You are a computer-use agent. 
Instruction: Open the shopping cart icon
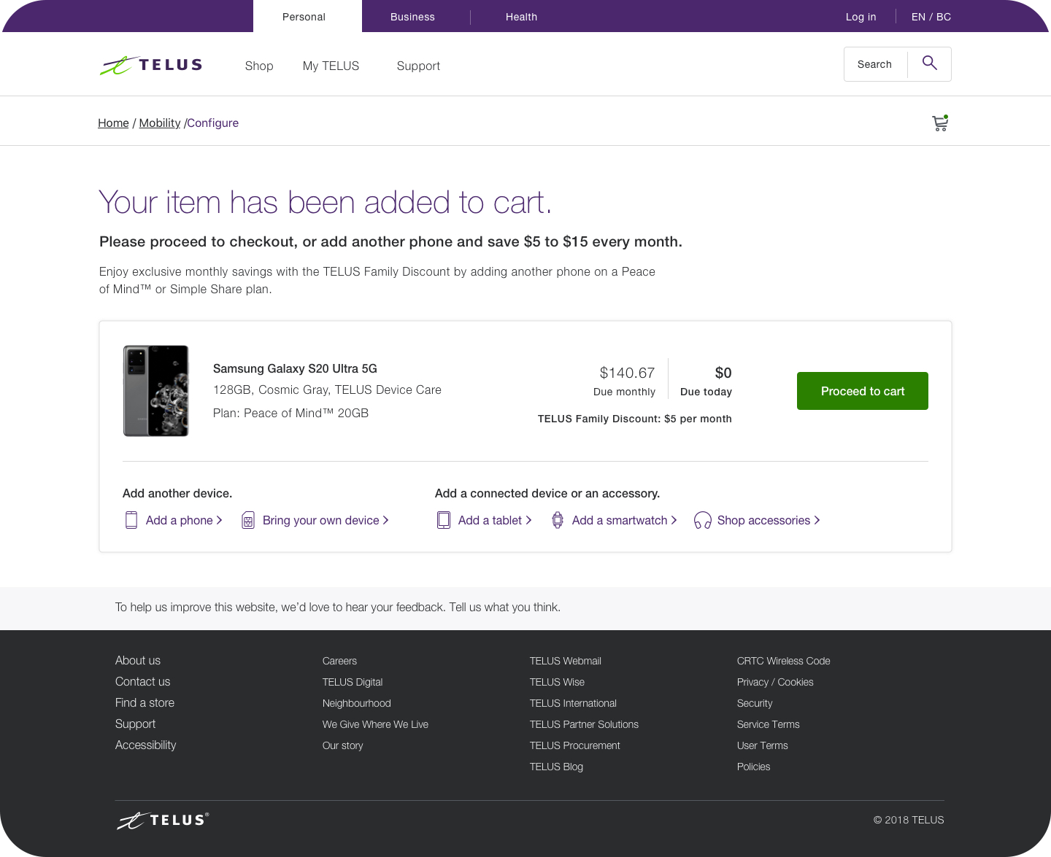point(940,123)
